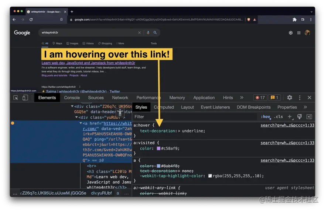Open Blog posts and tutorials sublink

click(x=54, y=76)
